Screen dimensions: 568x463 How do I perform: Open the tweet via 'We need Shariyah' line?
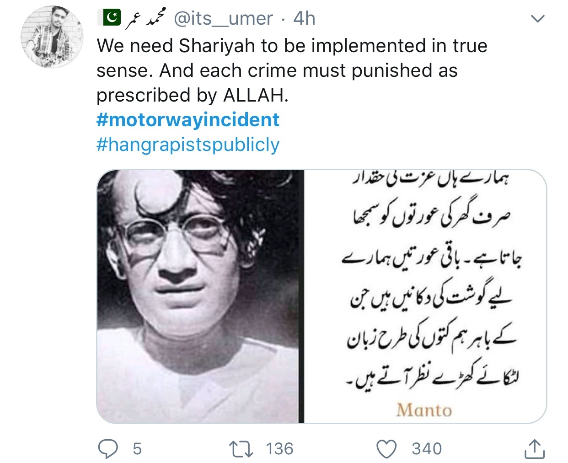(292, 46)
